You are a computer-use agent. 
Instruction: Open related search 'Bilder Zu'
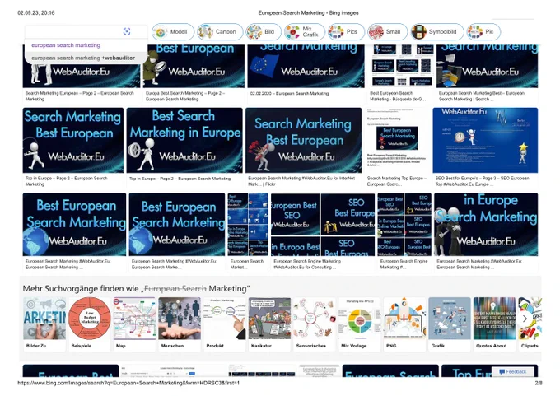click(x=44, y=324)
